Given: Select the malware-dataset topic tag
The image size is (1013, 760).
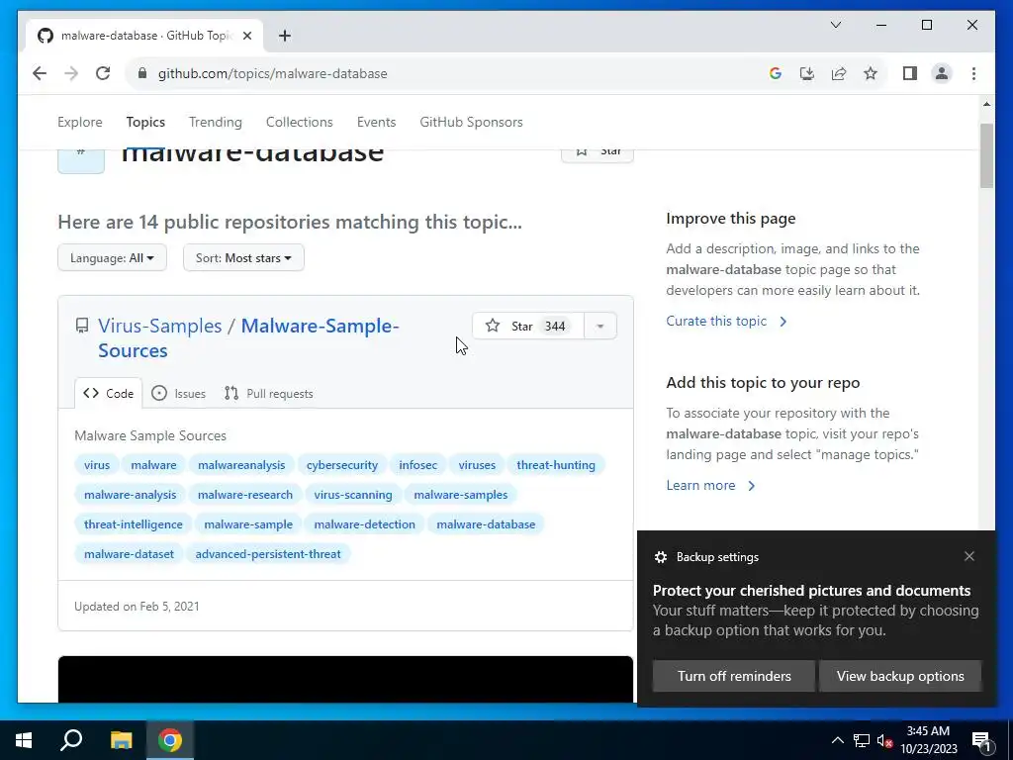Looking at the screenshot, I should coord(129,554).
